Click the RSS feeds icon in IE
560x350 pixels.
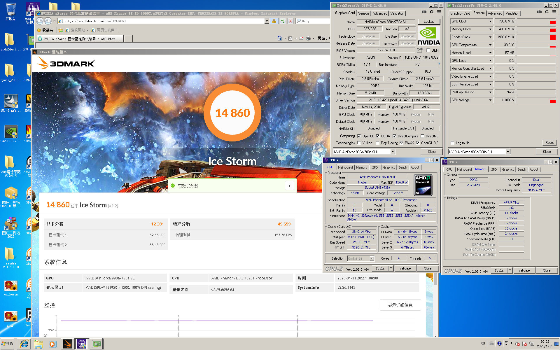290,38
